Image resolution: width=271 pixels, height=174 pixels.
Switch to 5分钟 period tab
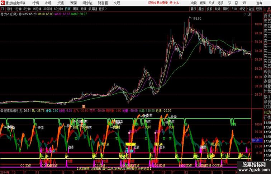(x=27, y=9)
